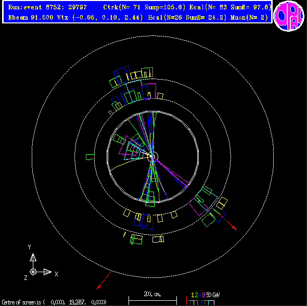Click the red arrowhead at lower right
Image resolution: width=307 pixels, height=306 pixels.
[x=234, y=228]
